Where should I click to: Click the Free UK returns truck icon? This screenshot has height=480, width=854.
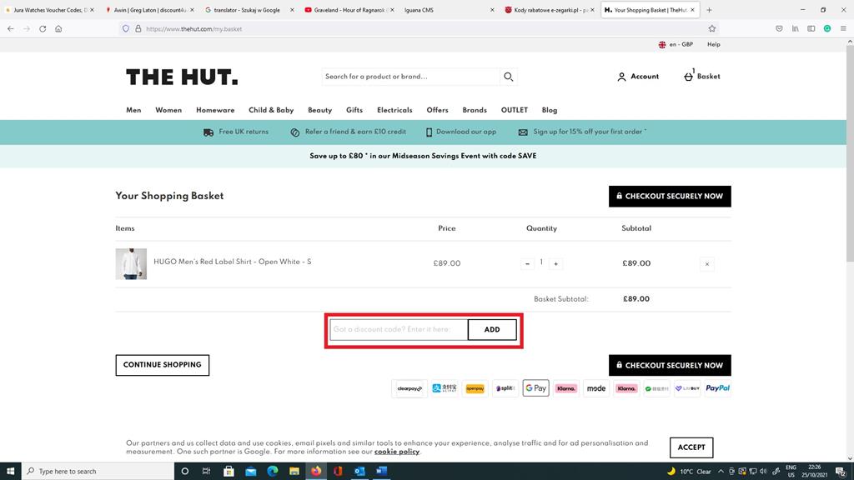(x=208, y=132)
